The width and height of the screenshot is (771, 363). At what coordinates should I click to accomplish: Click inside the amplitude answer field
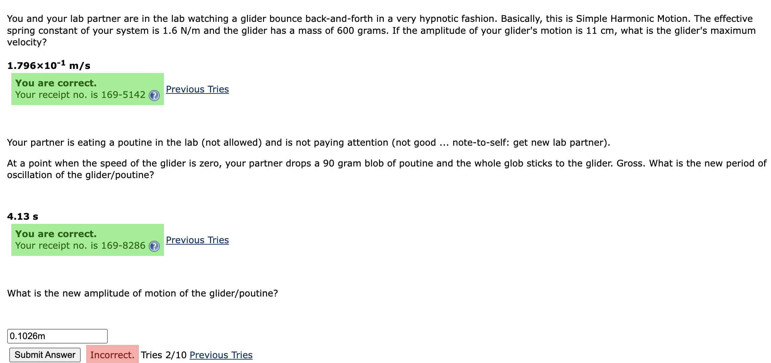(57, 336)
